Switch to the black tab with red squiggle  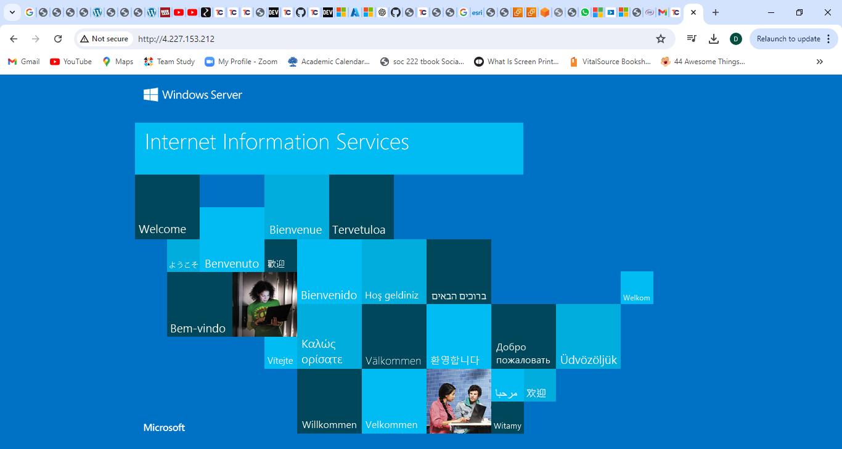(206, 12)
